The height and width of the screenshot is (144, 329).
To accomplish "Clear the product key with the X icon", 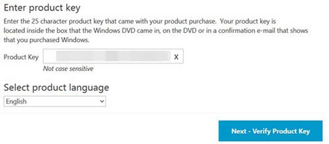I will (x=176, y=57).
